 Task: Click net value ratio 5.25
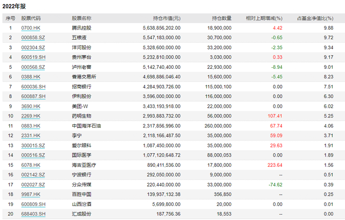point(328,116)
